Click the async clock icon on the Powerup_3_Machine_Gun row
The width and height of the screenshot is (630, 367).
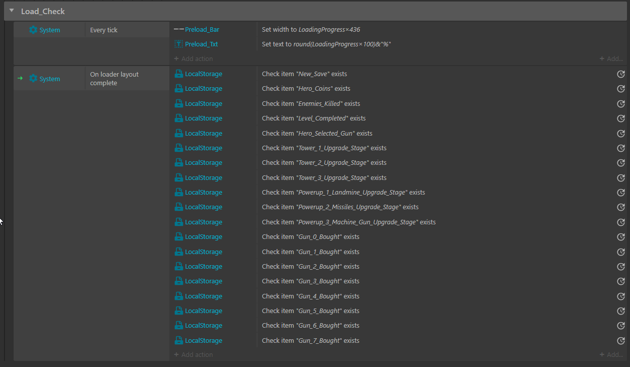tap(621, 222)
